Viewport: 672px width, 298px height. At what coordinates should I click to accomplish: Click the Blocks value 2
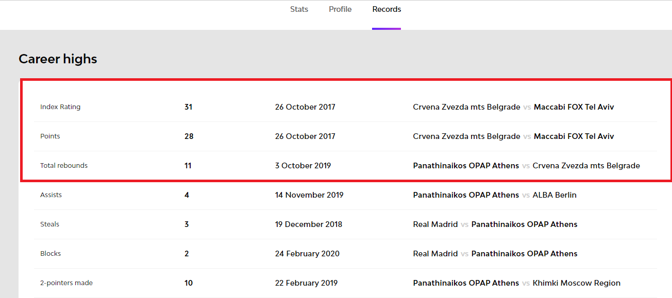pyautogui.click(x=187, y=254)
